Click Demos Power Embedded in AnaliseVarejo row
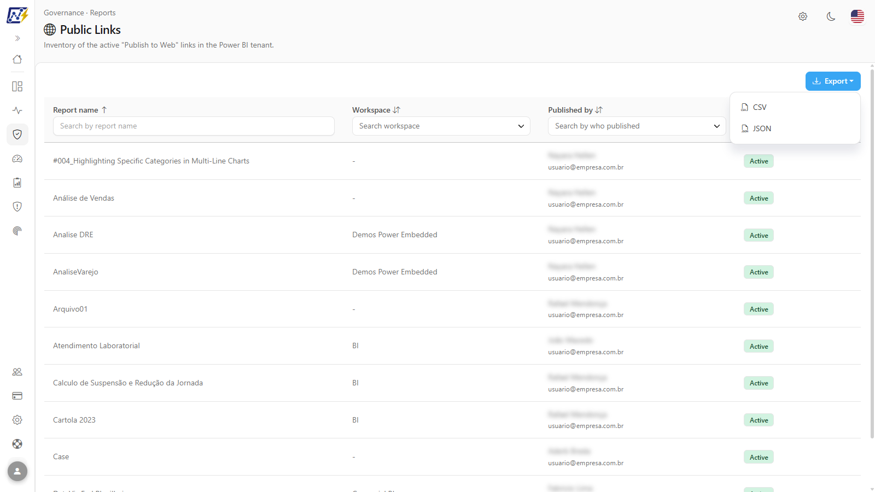 tap(395, 272)
